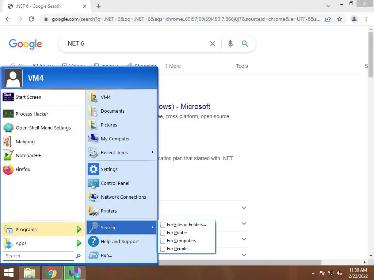Clear the Google search box
Image resolution: width=374 pixels, height=280 pixels.
pos(212,44)
